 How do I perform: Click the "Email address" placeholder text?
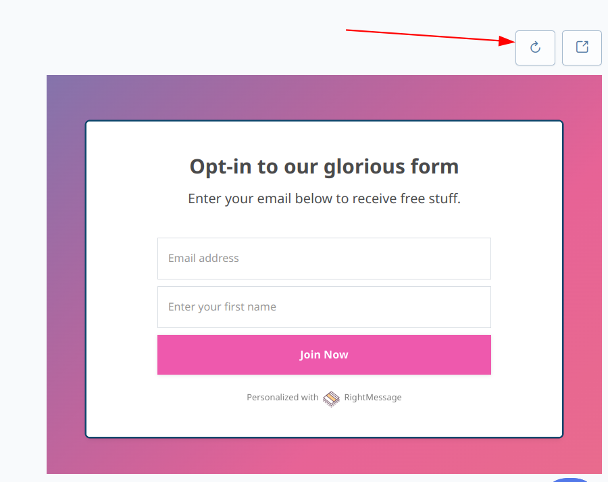click(203, 259)
